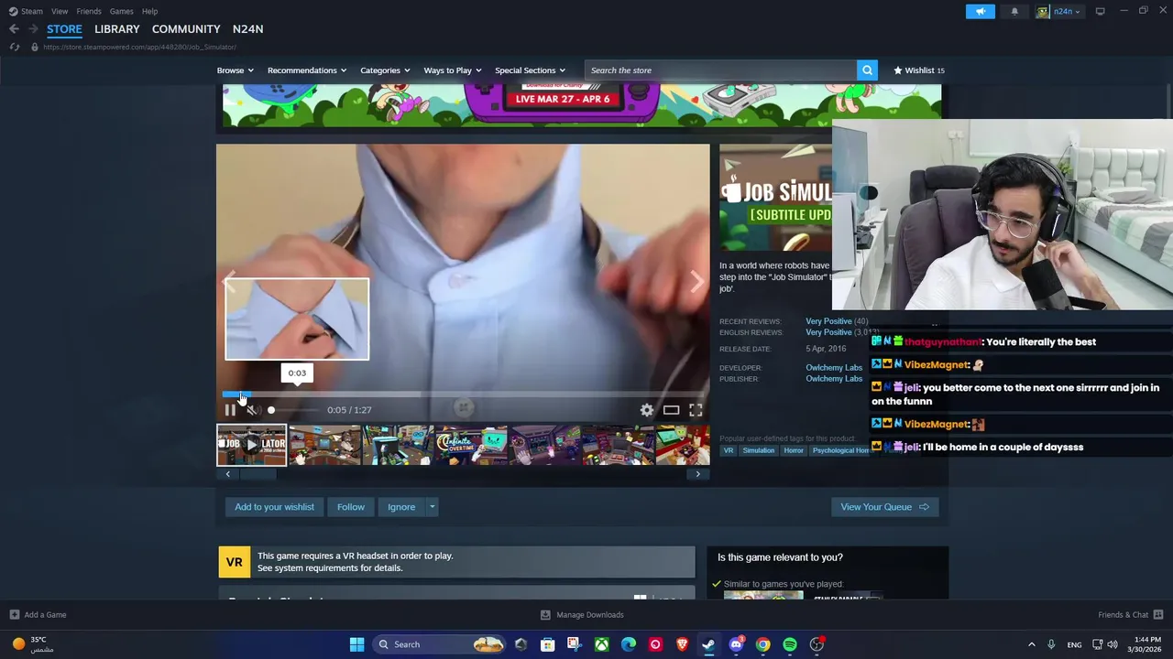Slide the thumbnail strip scrollbar handle
Image resolution: width=1173 pixels, height=659 pixels.
257,474
